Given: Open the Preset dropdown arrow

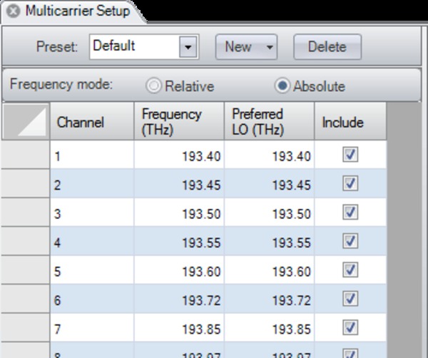Looking at the screenshot, I should (188, 47).
